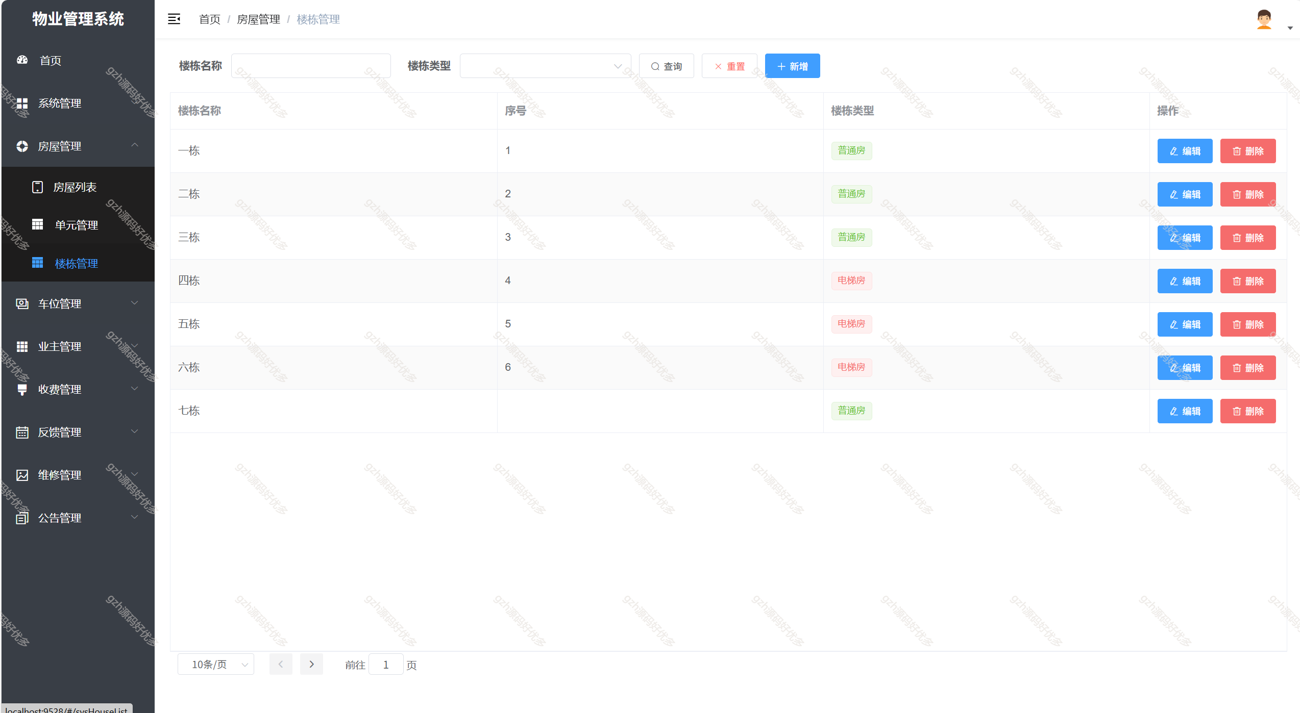Click the 楼栋名称 search input field

(311, 66)
